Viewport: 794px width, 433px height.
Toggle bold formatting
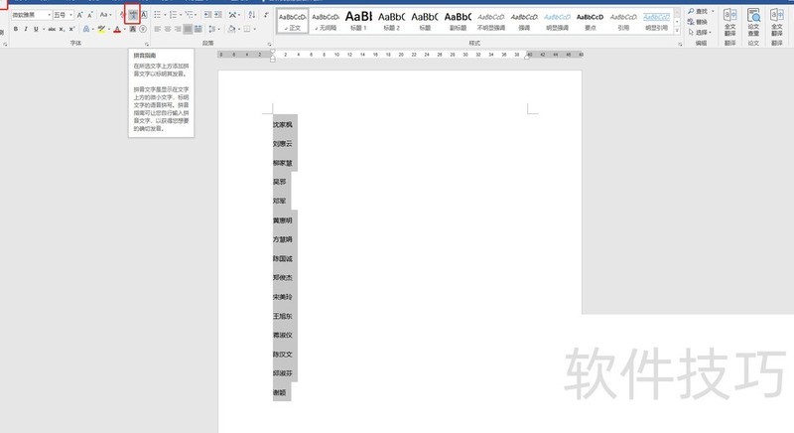[16, 29]
